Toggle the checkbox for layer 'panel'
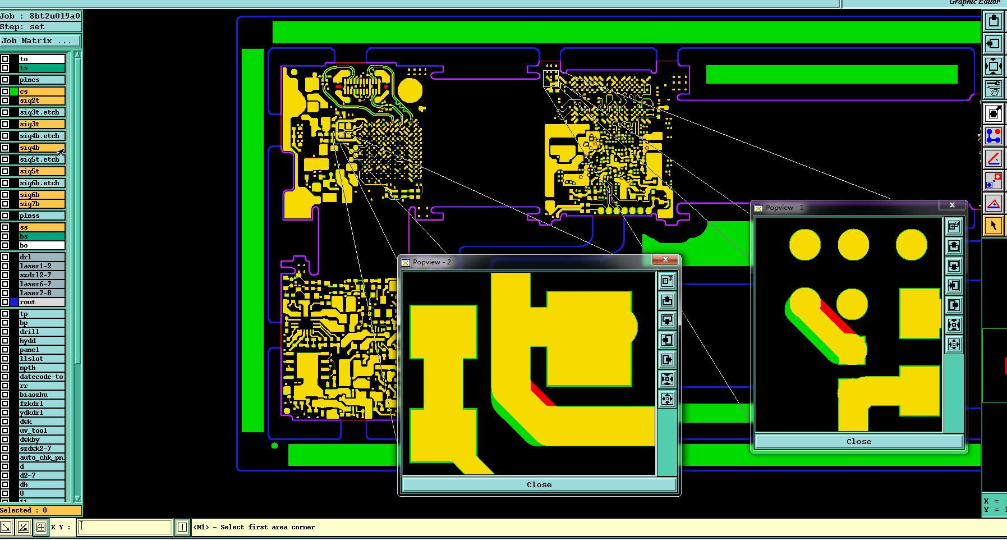The height and width of the screenshot is (540, 1007). 5,350
